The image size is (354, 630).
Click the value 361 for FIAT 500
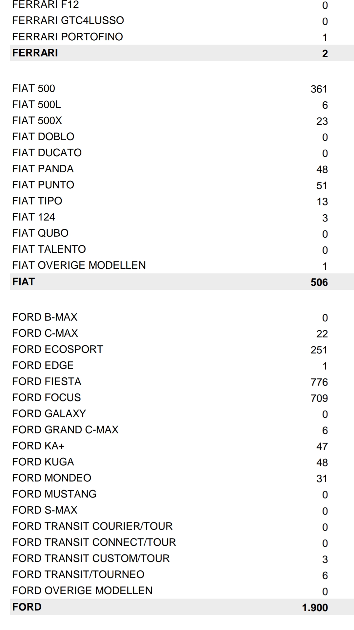[x=319, y=89]
